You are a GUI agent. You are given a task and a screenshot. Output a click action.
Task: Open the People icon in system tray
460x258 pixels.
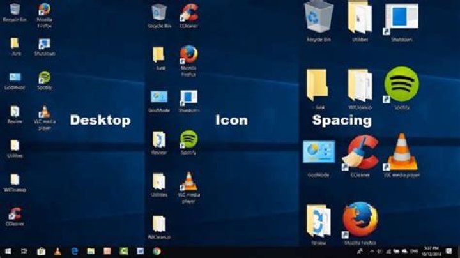(x=360, y=252)
